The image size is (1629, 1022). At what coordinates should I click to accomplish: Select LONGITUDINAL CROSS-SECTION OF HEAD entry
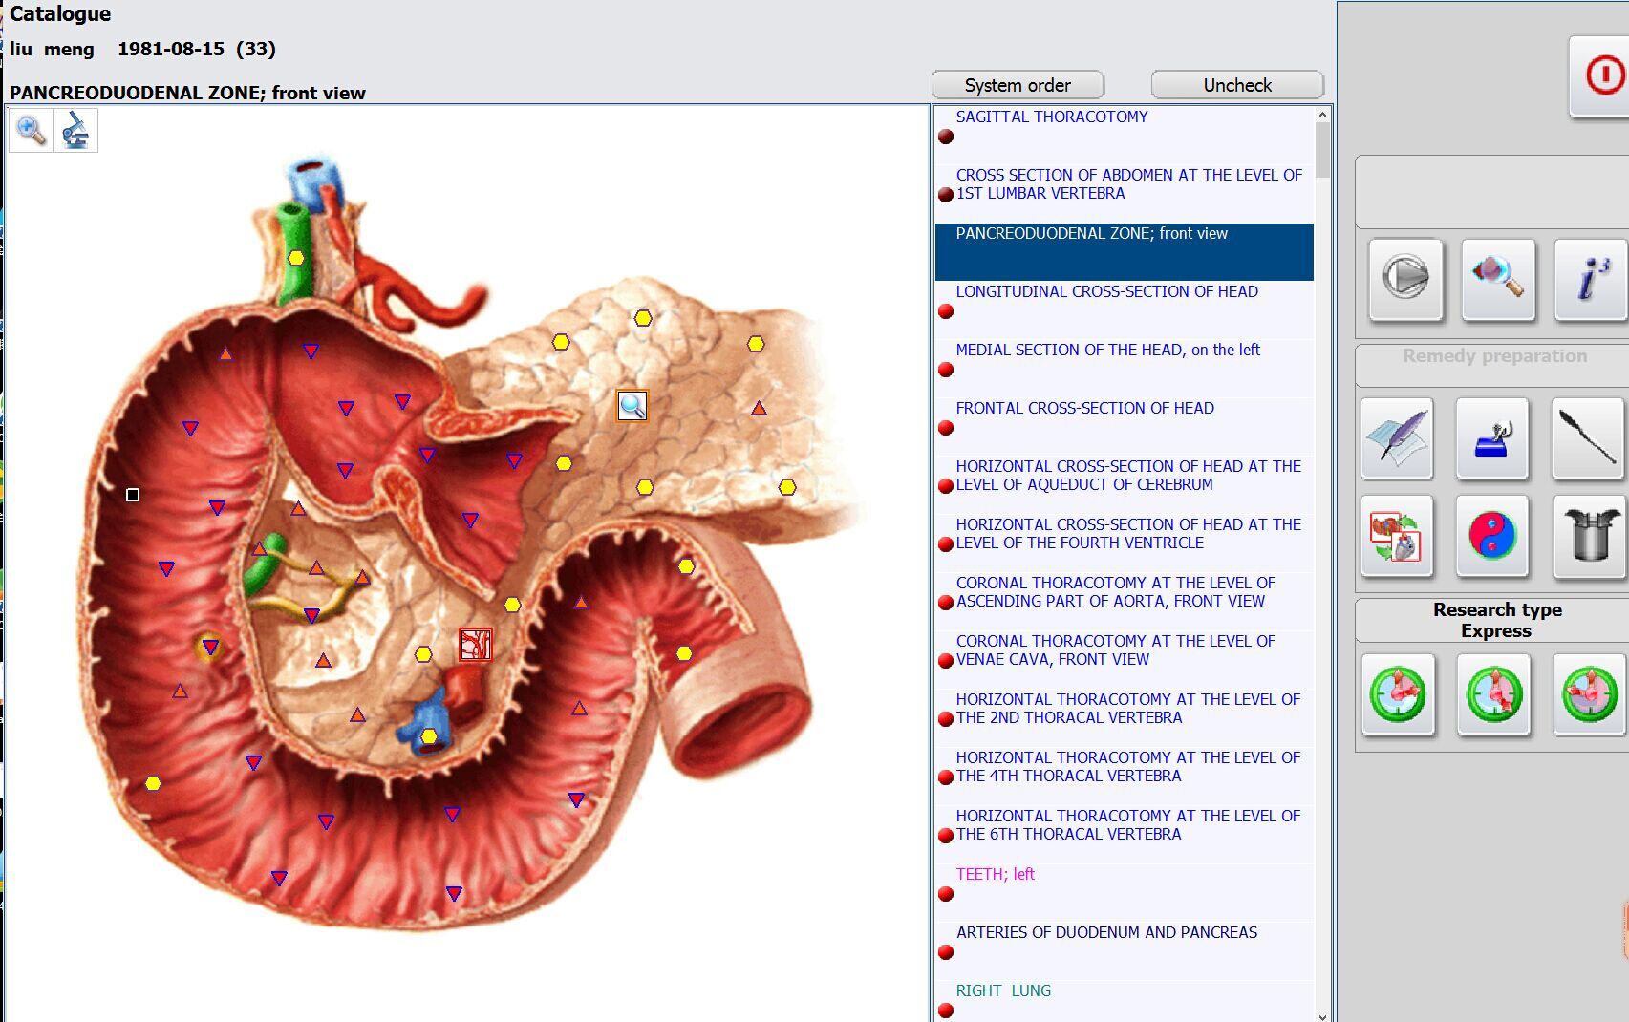1106,291
